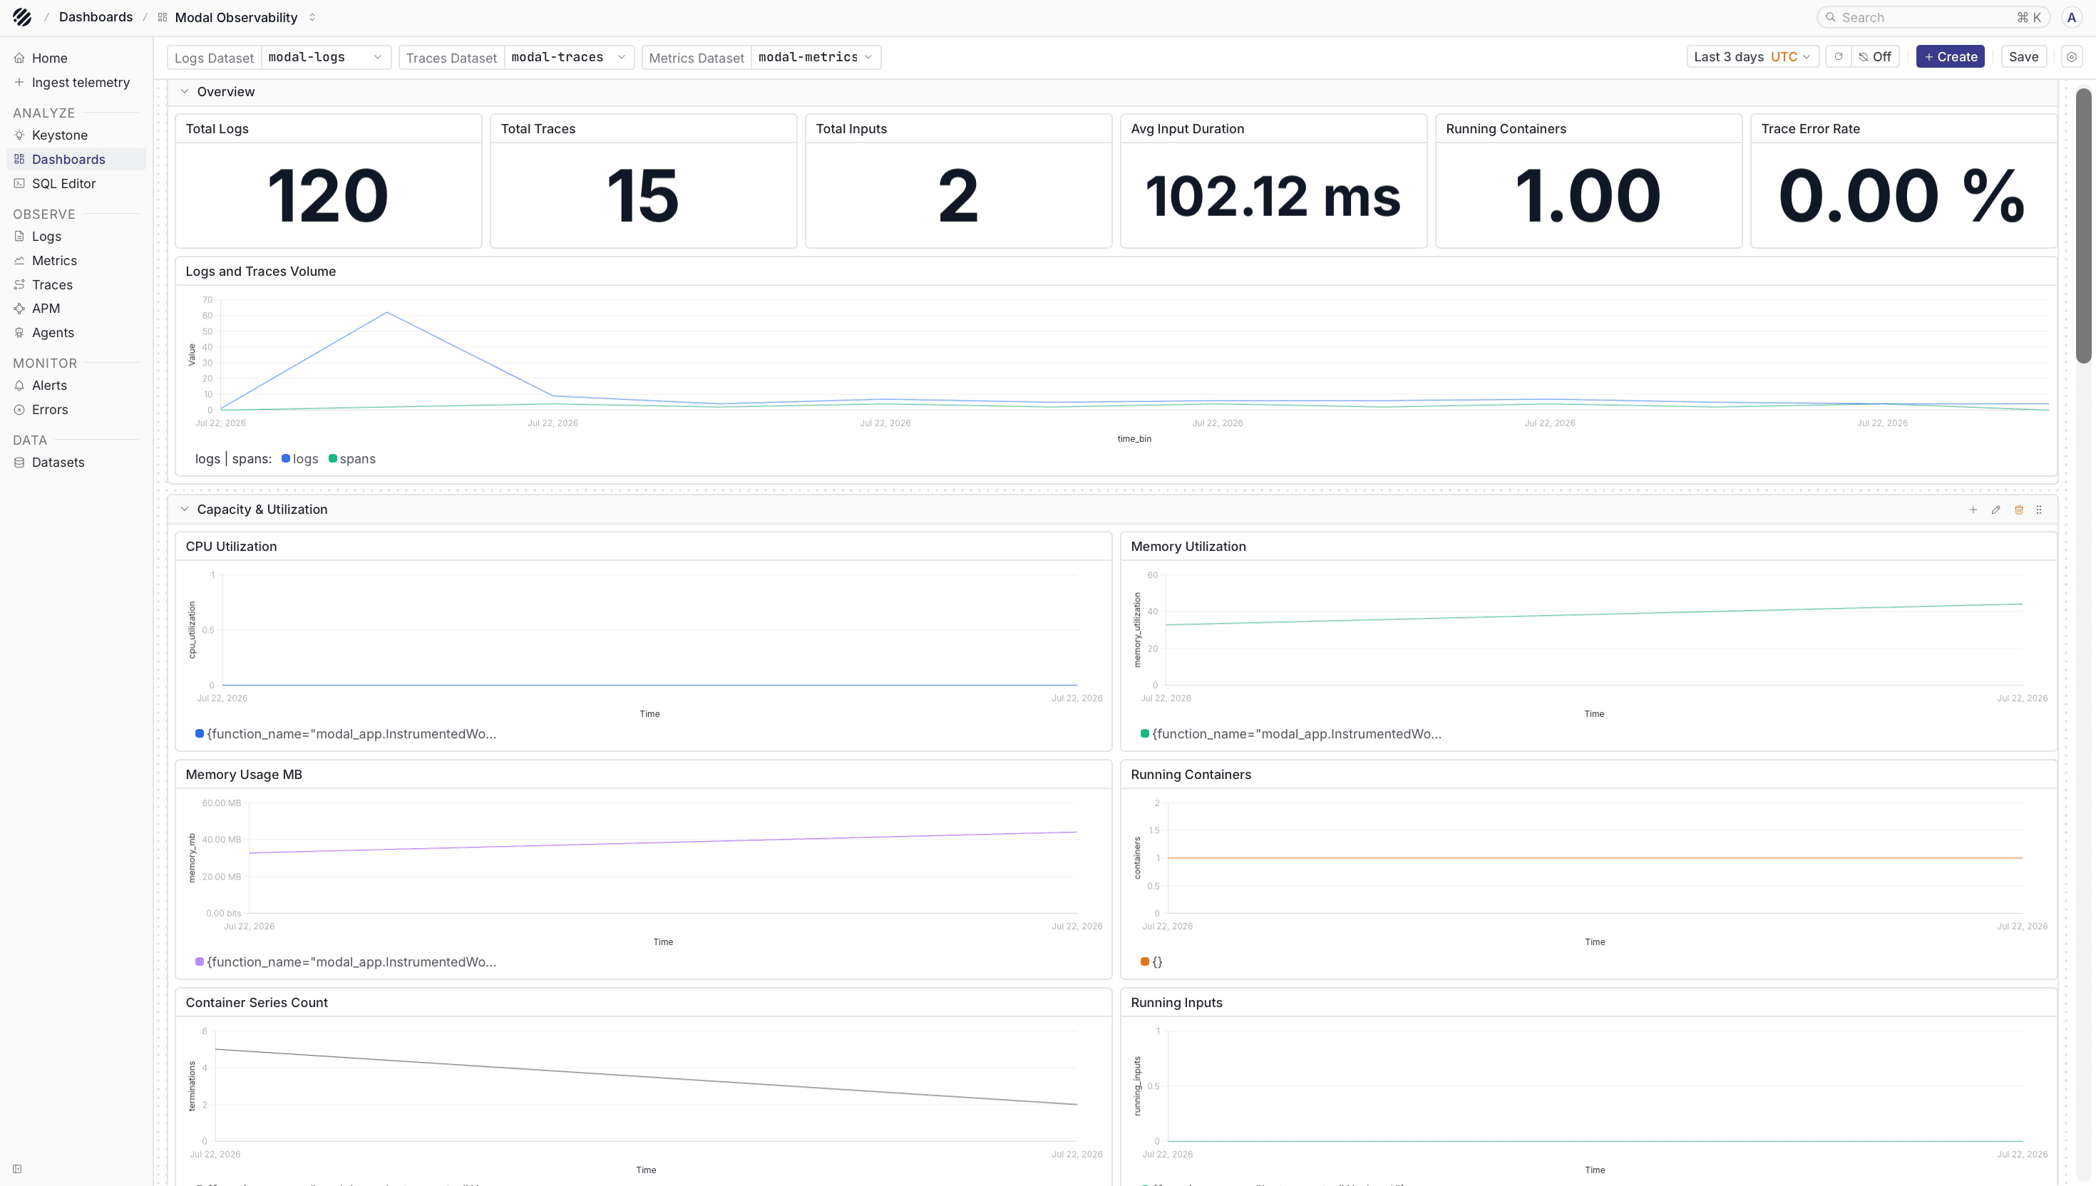Click the Running Inputs panel title
This screenshot has height=1186, width=2096.
[1176, 1003]
